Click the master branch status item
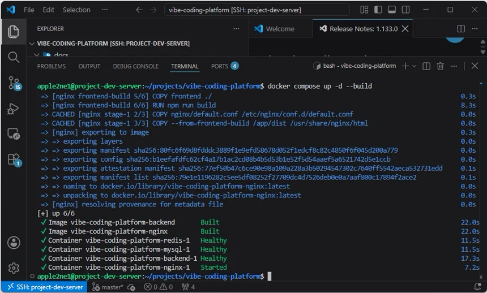Viewport: 487px width, 293px height. click(x=108, y=287)
